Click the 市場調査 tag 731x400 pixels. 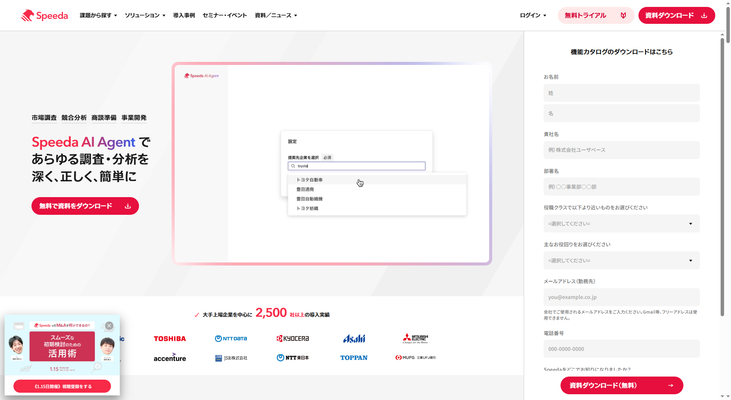(x=44, y=118)
